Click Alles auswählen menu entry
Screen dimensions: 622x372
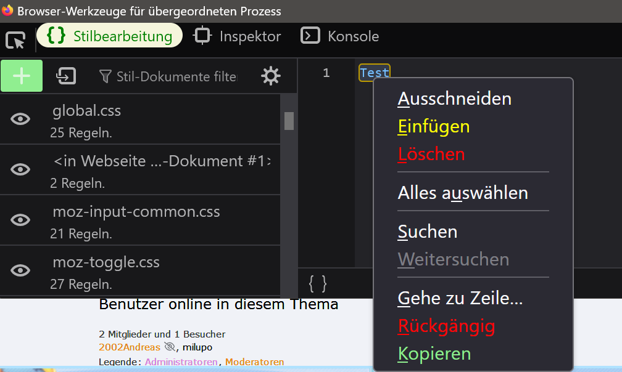tap(463, 193)
